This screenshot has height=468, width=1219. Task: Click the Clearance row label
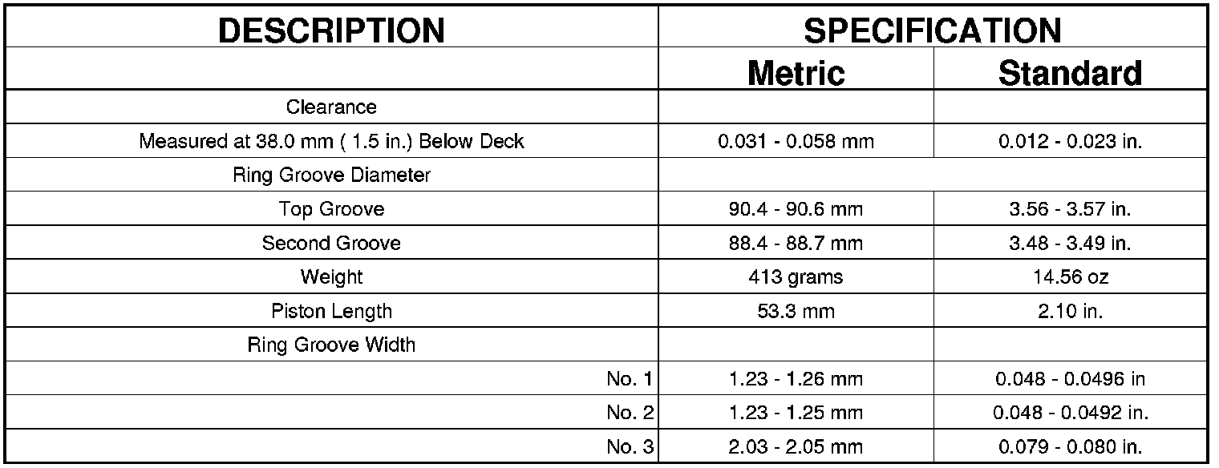(x=331, y=107)
